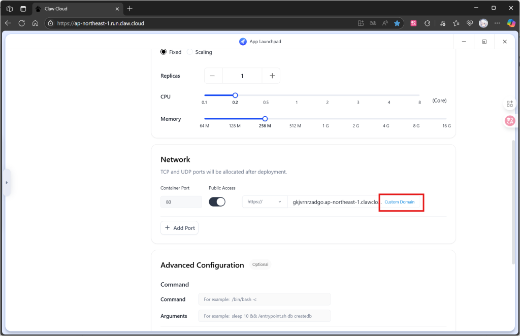The width and height of the screenshot is (520, 336).
Task: Click the App Launchpad rocket icon
Action: 243,42
